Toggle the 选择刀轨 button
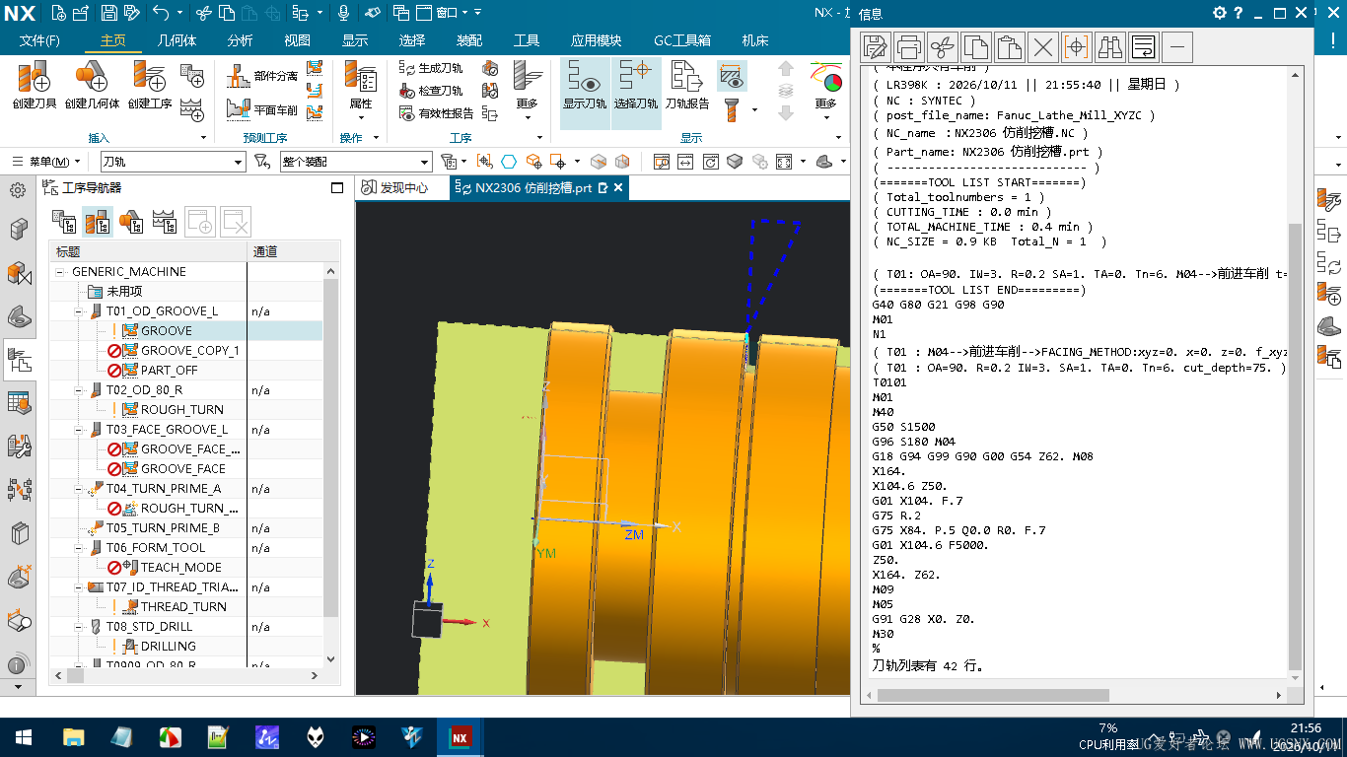The width and height of the screenshot is (1347, 757). click(636, 85)
